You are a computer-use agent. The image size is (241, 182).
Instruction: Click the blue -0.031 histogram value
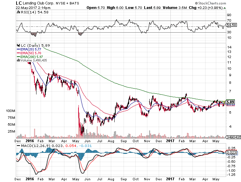85,146
